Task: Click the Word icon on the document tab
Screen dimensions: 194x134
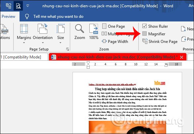Action: tap(53, 57)
